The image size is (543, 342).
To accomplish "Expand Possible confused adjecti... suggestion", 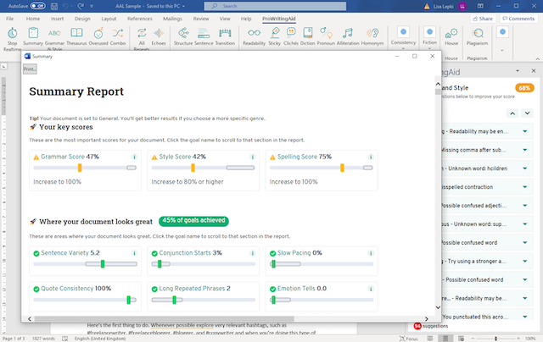I will coord(525,206).
